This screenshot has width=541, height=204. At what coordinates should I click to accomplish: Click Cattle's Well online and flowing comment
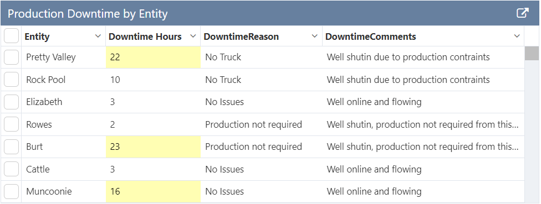[x=423, y=169]
